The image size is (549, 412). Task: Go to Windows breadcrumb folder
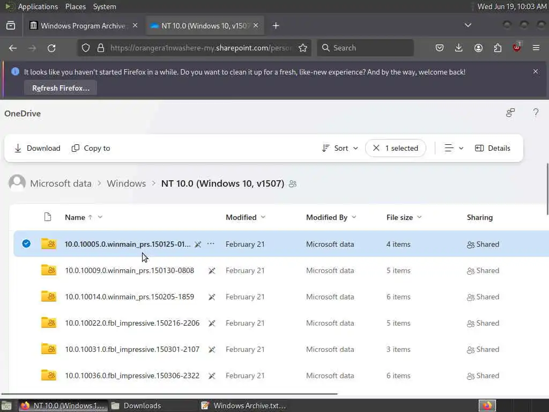click(x=127, y=183)
